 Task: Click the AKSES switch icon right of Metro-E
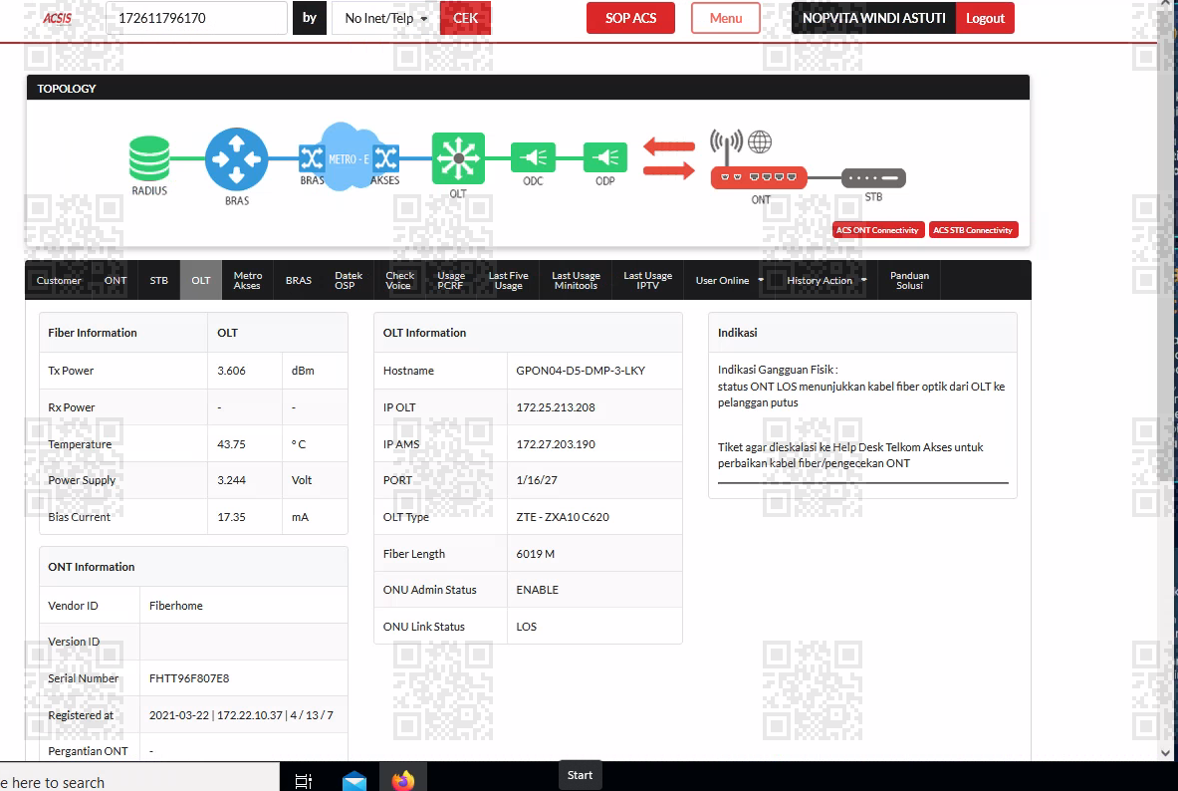click(x=386, y=157)
